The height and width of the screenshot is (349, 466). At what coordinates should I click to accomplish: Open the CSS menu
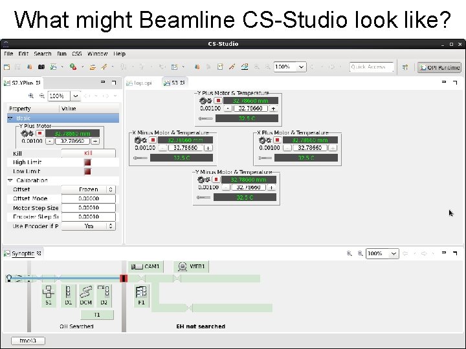[76, 54]
